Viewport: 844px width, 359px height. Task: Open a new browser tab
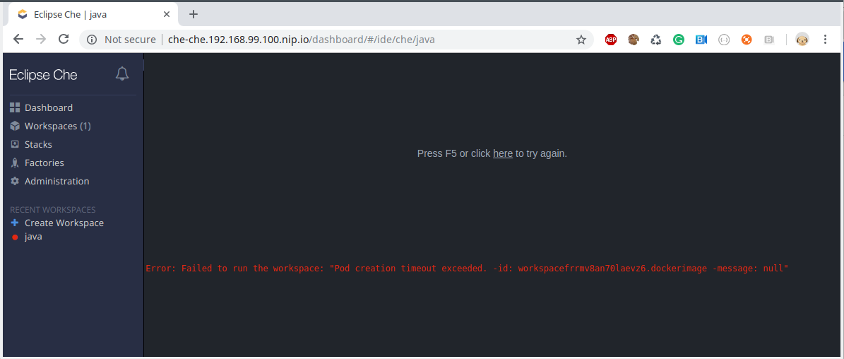point(194,15)
